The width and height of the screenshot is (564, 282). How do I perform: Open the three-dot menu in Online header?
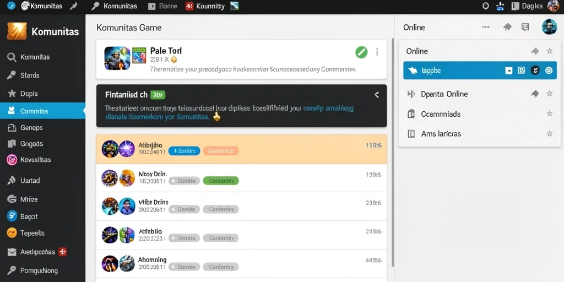(x=486, y=27)
